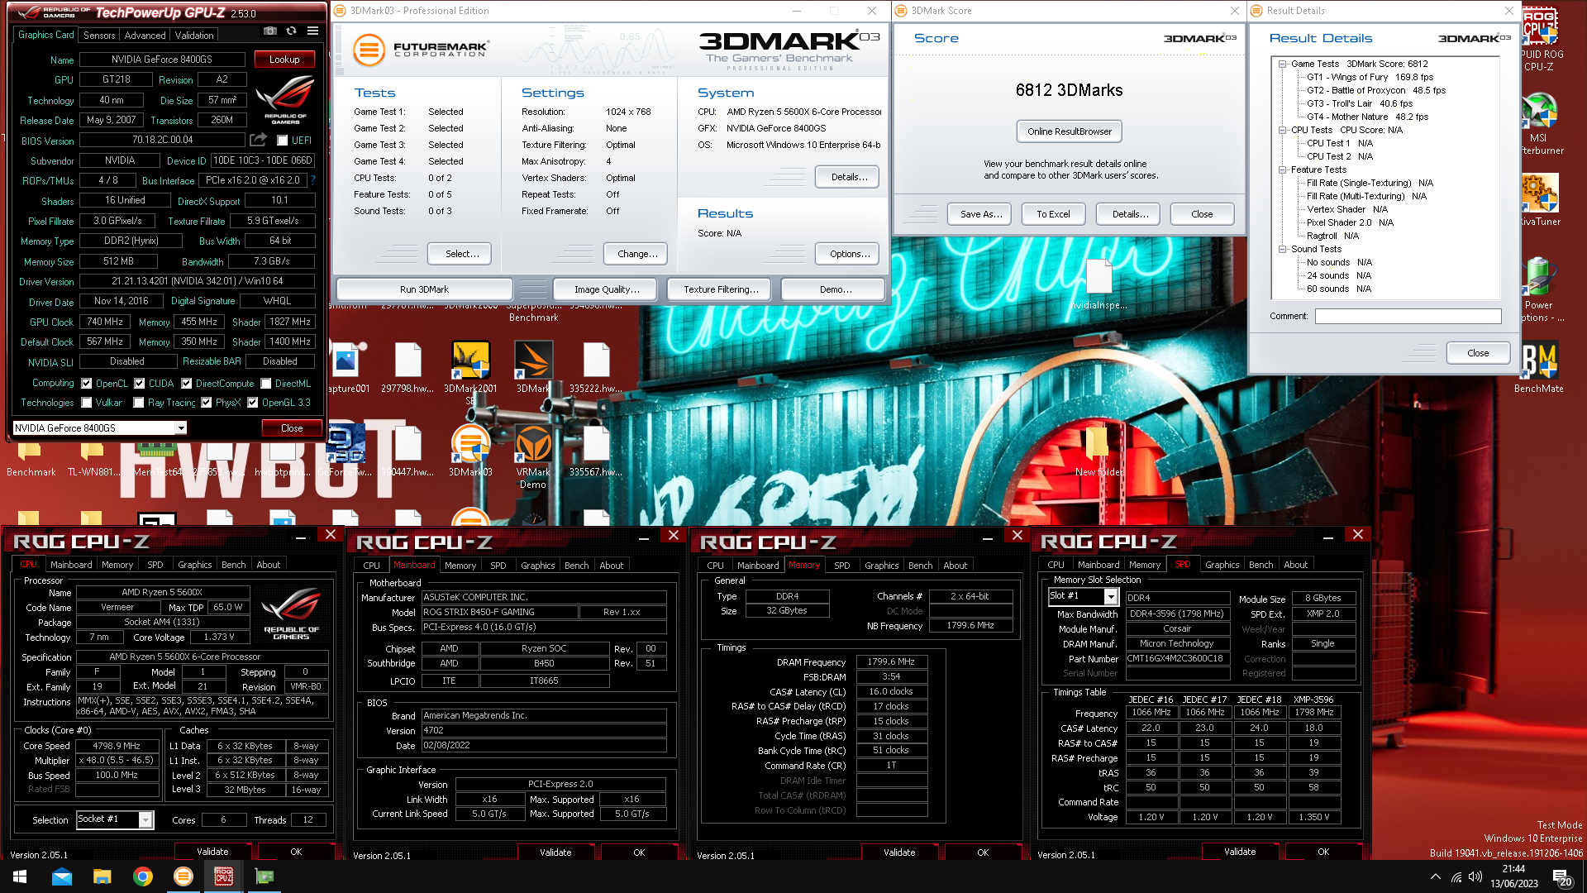Toggle the Ray Tracing checkbox

click(x=140, y=403)
